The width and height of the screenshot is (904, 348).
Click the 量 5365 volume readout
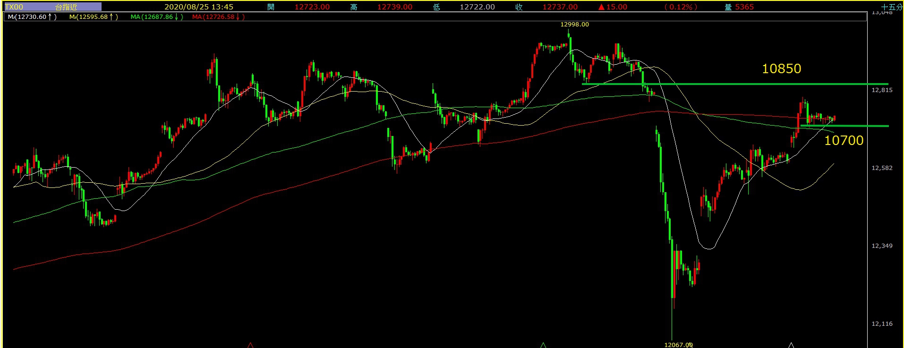[739, 7]
